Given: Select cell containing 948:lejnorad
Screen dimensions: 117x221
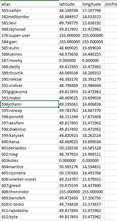Looking at the screenshot, I should tap(29, 29).
